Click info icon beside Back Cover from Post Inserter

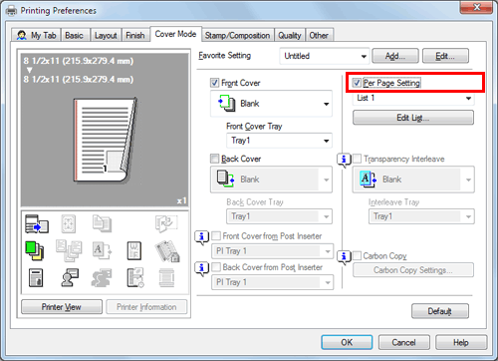click(201, 268)
